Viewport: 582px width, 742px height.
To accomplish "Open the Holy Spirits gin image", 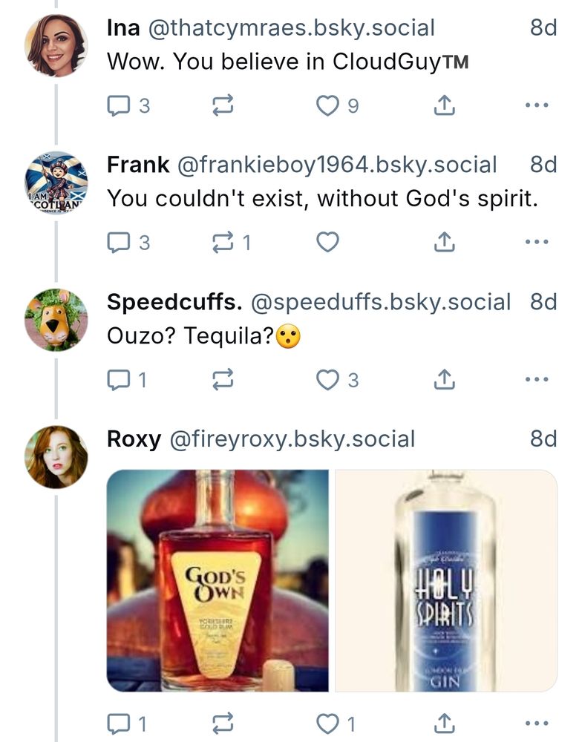I will click(x=446, y=580).
